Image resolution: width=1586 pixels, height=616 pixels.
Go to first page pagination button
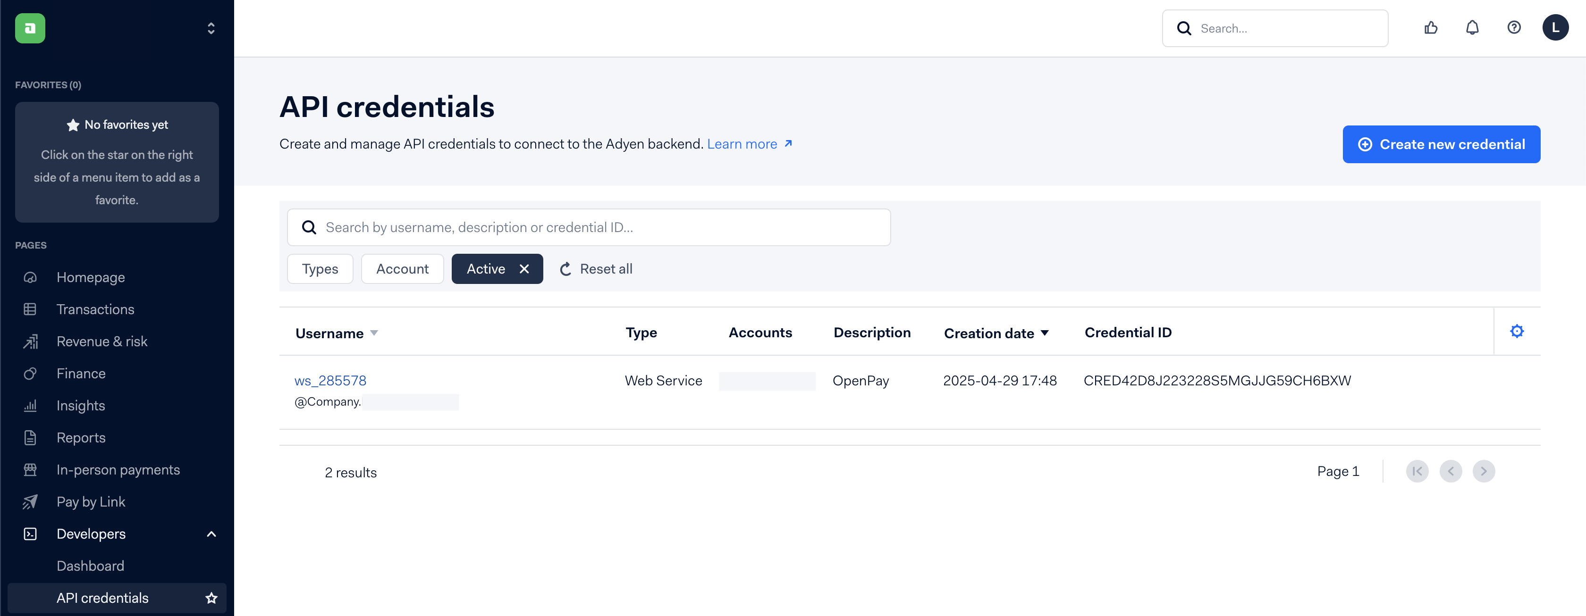coord(1417,471)
